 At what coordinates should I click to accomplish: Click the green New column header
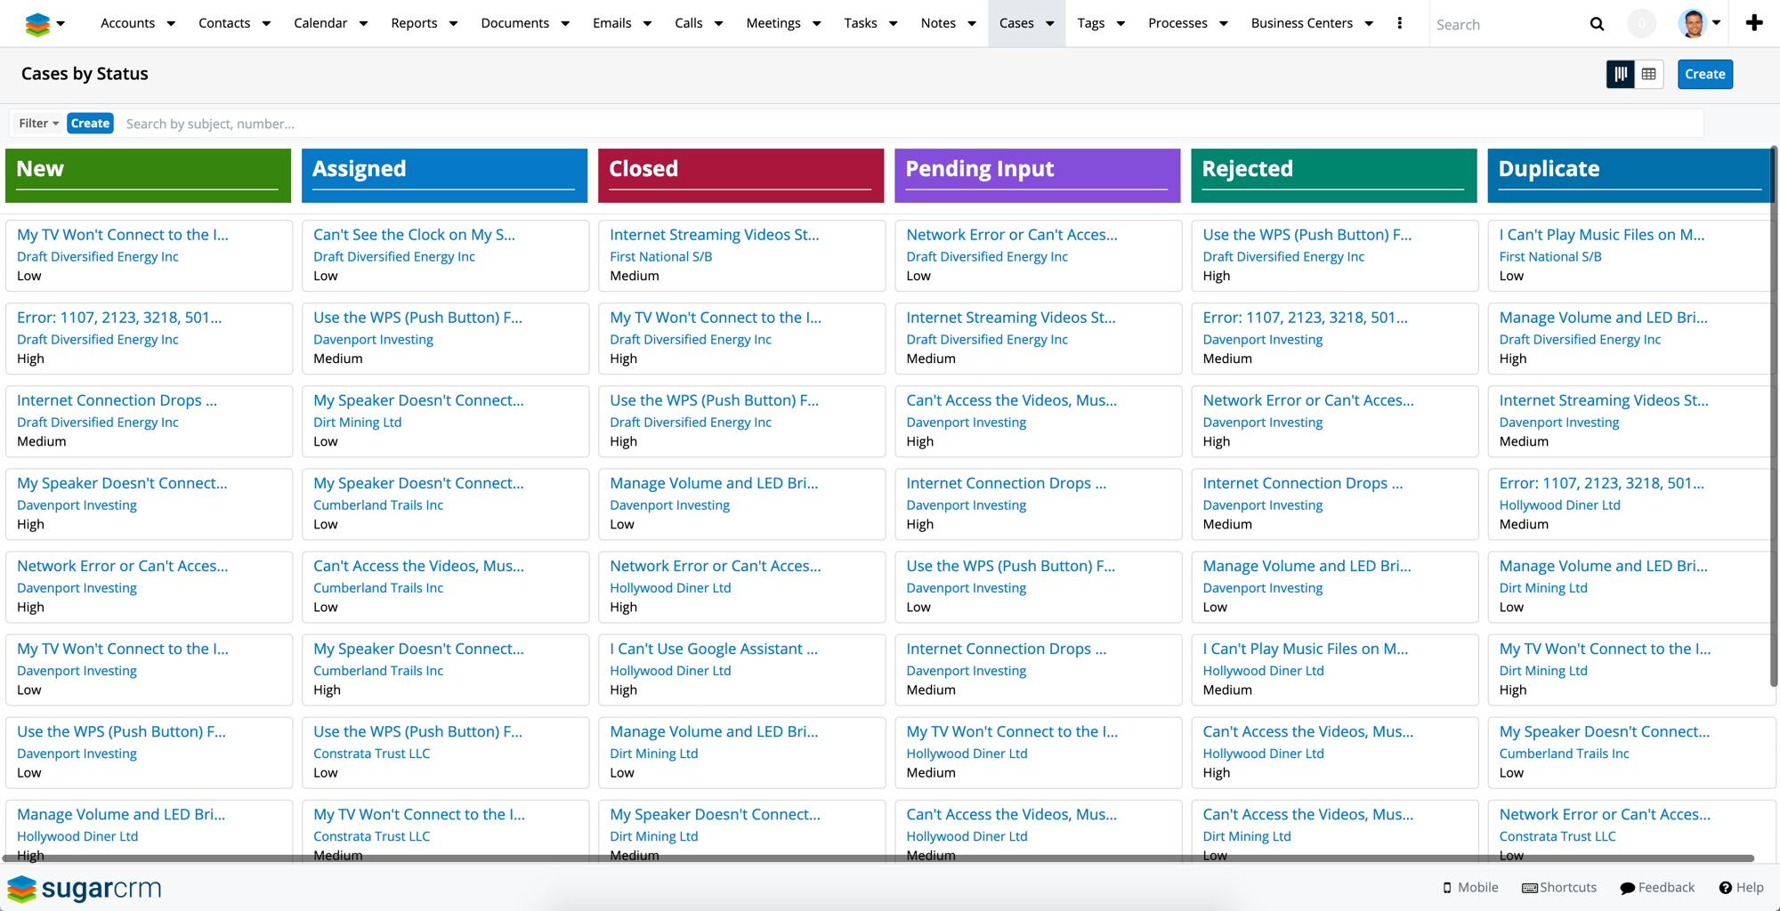pos(148,175)
